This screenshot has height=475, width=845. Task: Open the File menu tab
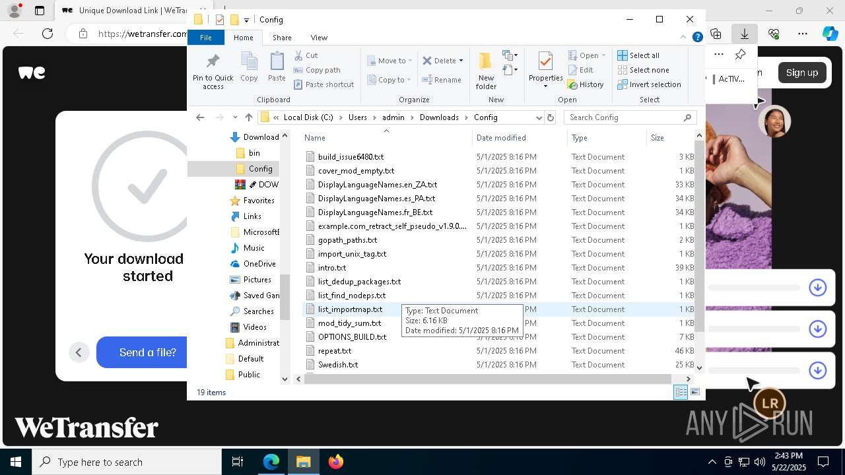[206, 38]
